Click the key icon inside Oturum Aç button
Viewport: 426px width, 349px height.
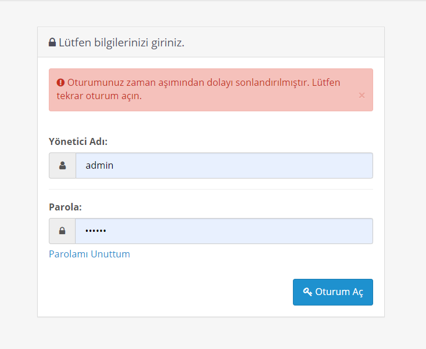click(307, 292)
